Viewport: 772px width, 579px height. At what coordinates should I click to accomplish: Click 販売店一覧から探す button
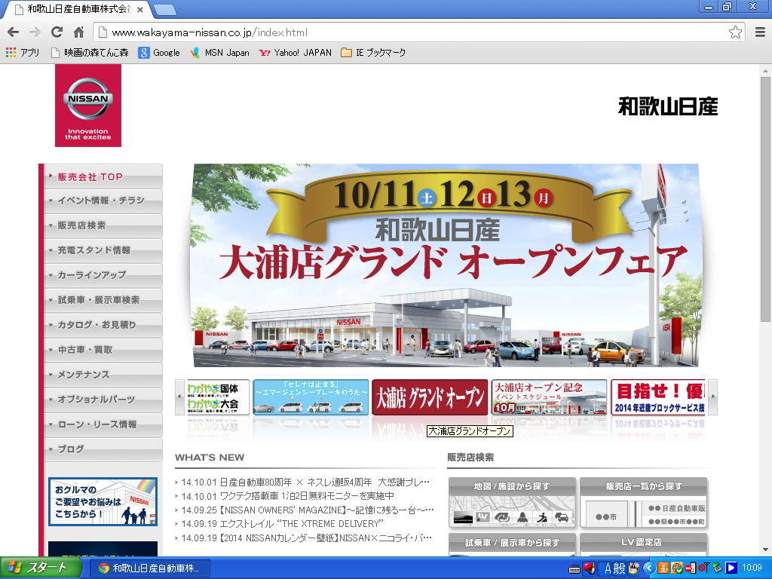point(644,503)
